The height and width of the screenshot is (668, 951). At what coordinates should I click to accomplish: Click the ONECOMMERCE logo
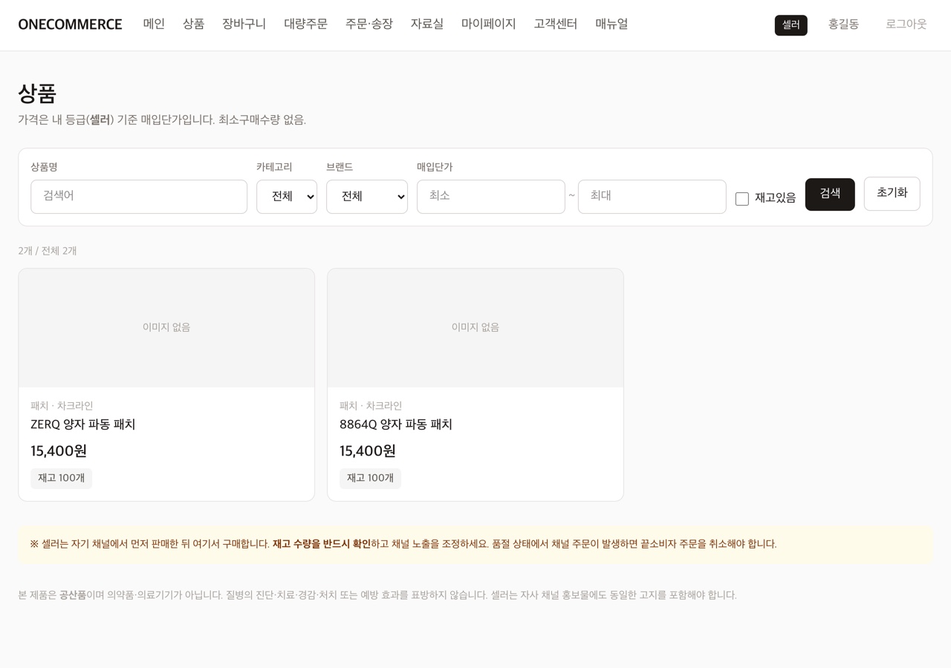click(x=70, y=24)
